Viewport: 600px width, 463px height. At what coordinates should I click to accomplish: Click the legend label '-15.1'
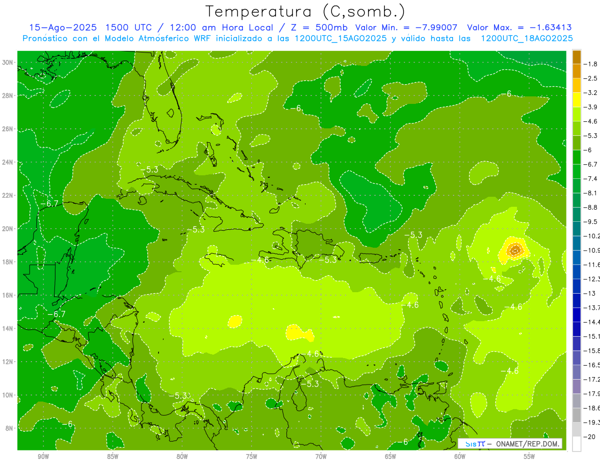[x=591, y=336]
